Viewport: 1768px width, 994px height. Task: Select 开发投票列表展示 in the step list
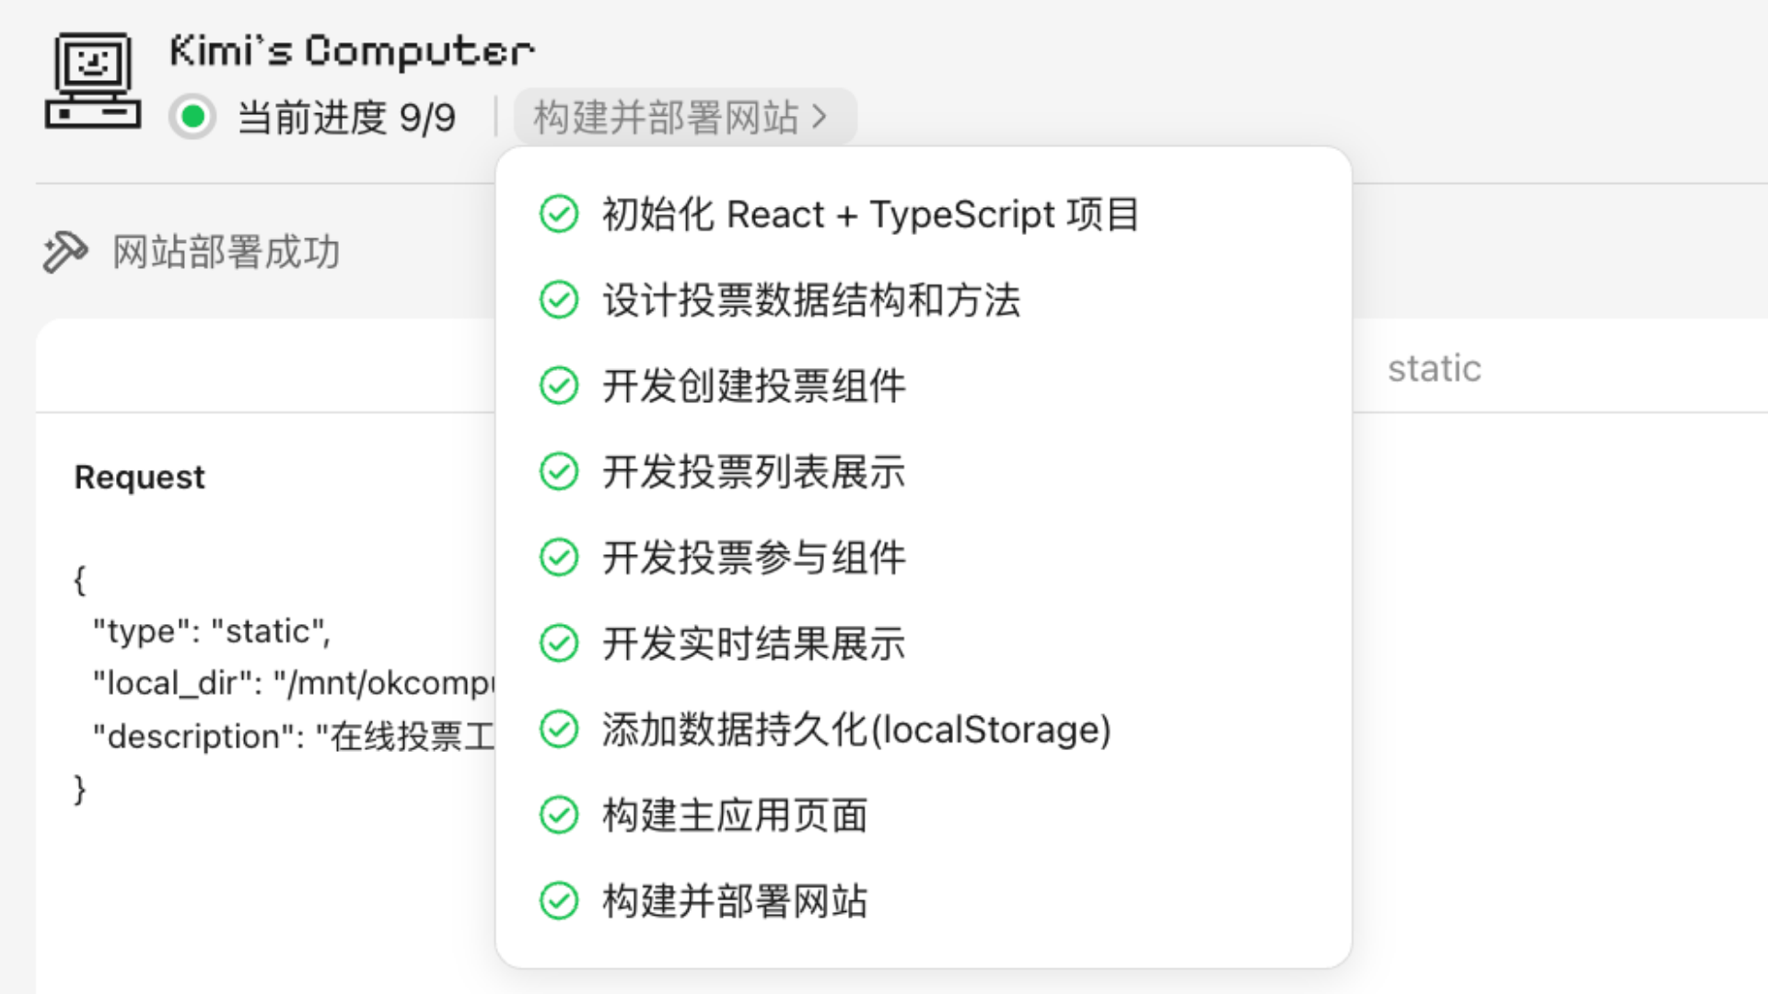[x=753, y=471]
